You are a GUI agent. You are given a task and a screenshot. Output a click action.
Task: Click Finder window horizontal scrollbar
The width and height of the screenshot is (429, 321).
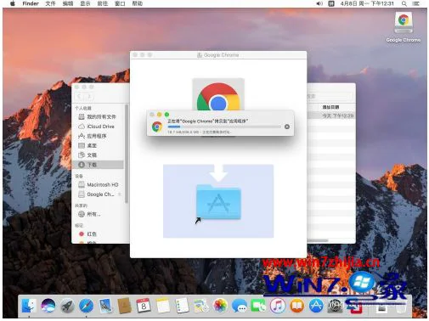coord(318,241)
